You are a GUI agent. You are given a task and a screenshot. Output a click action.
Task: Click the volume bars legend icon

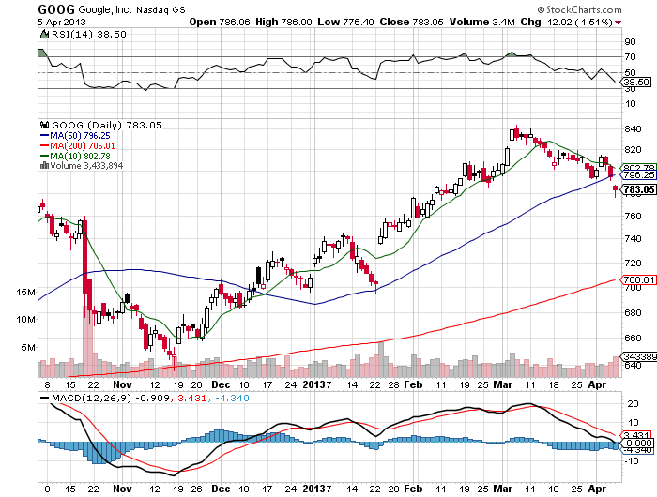(x=44, y=166)
